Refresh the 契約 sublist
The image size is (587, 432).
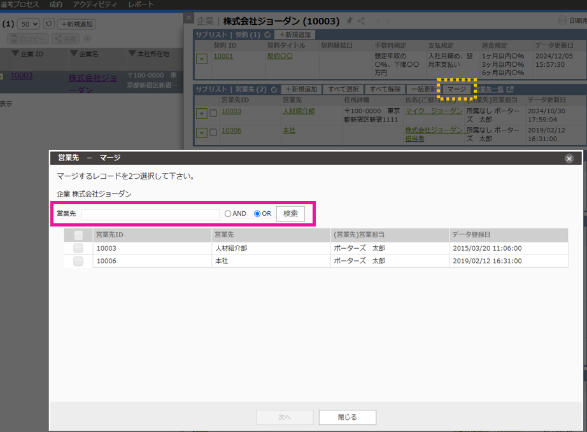tap(267, 35)
